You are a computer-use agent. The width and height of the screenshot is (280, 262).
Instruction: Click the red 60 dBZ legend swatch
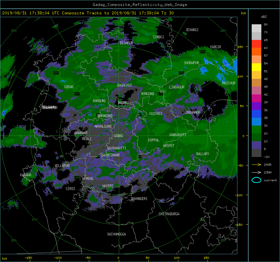tap(256, 44)
